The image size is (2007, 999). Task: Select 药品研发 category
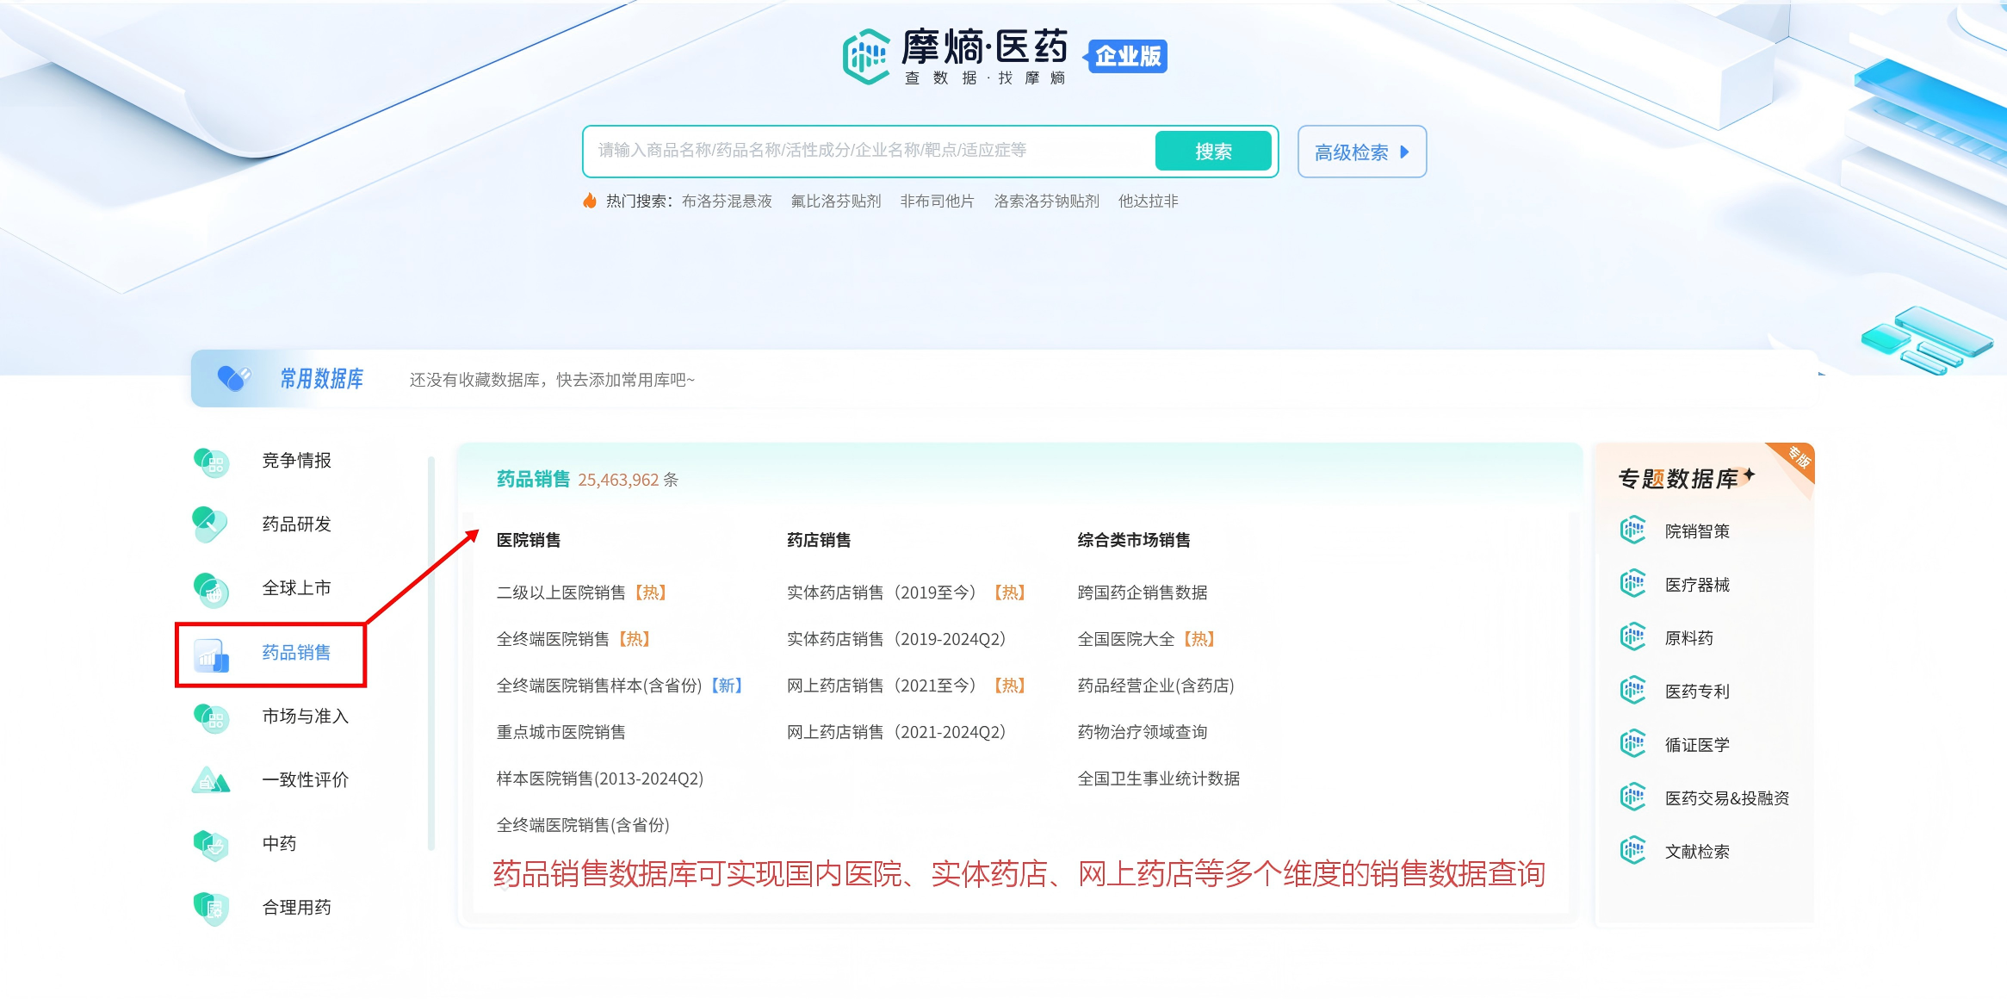[x=296, y=524]
